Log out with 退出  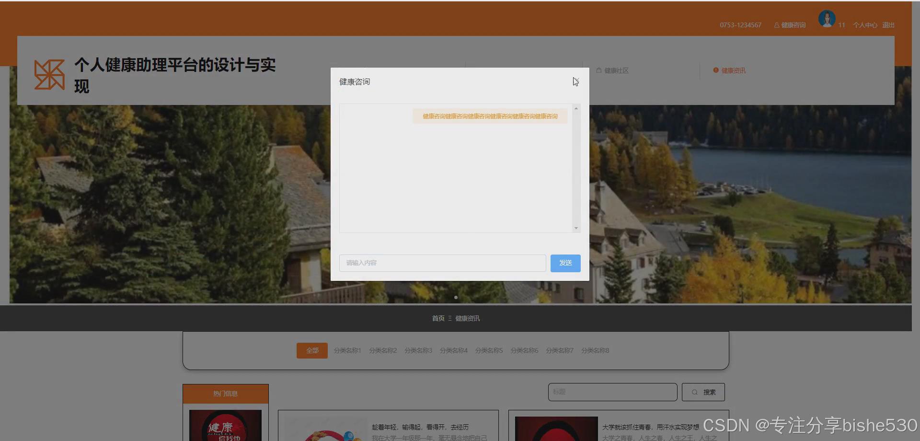click(x=888, y=25)
